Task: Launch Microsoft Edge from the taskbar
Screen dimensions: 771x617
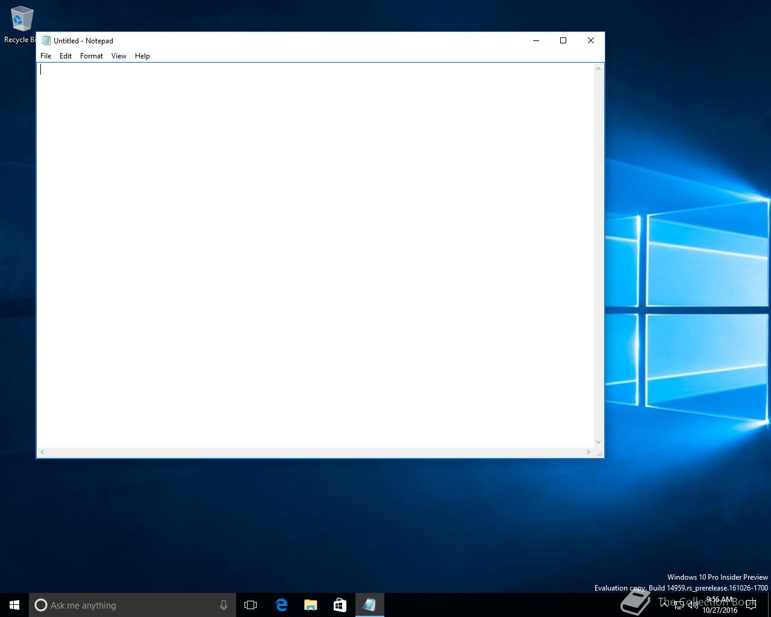Action: [281, 605]
